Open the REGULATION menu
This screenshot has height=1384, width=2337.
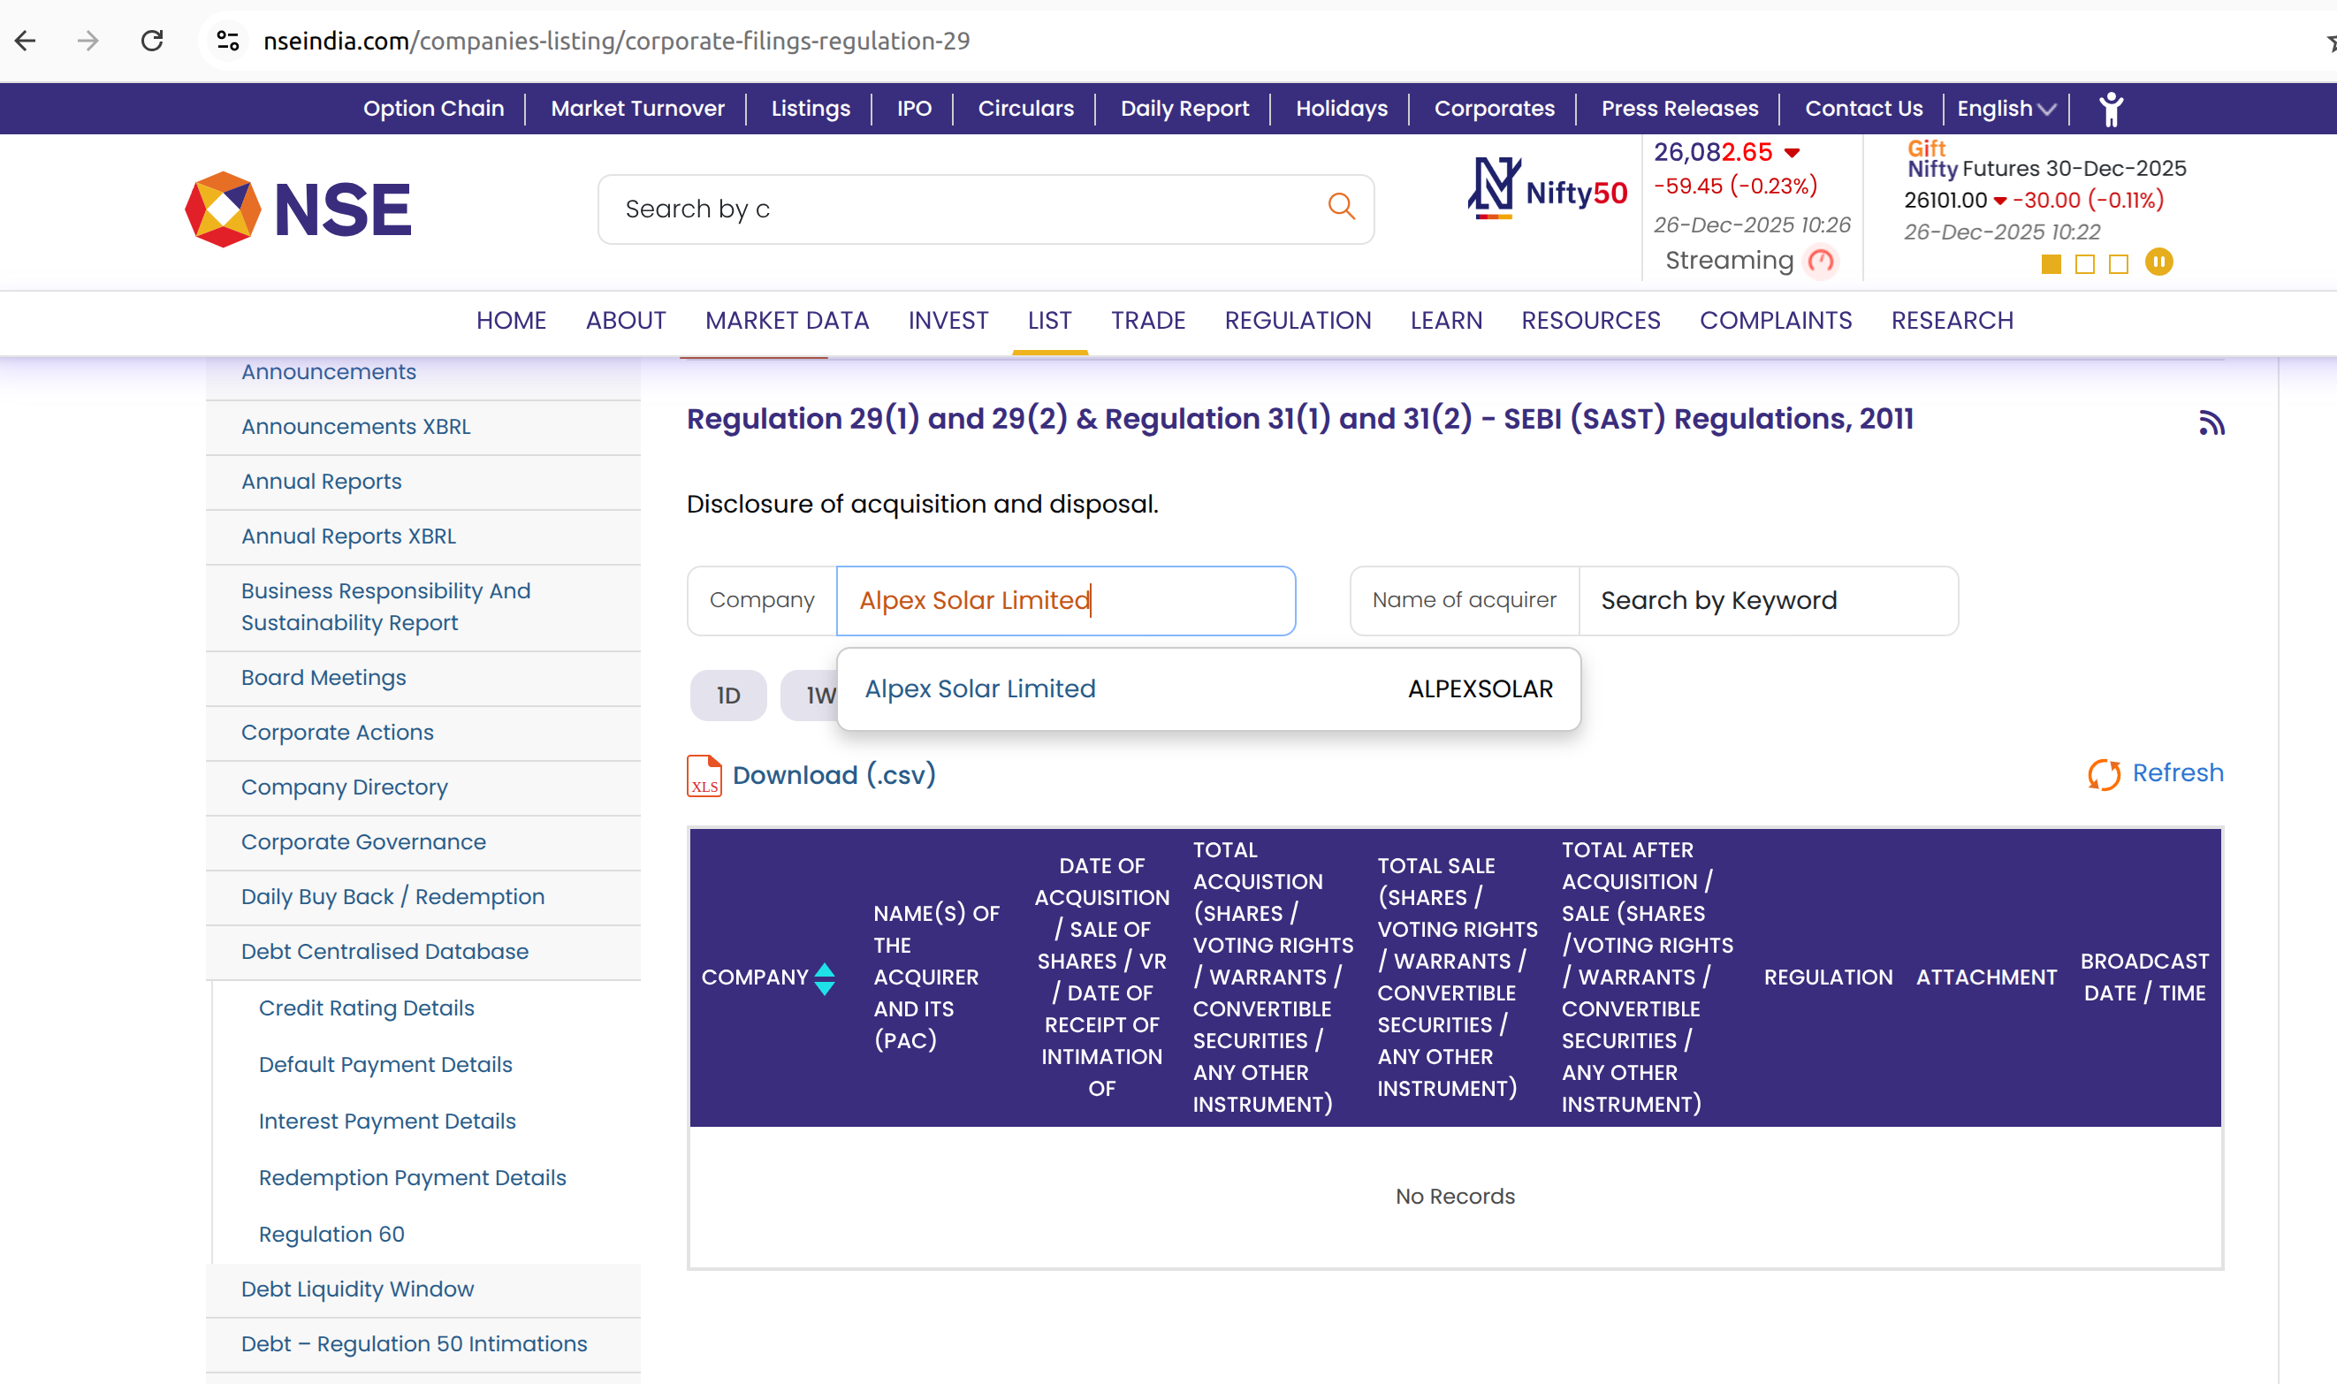click(x=1298, y=321)
